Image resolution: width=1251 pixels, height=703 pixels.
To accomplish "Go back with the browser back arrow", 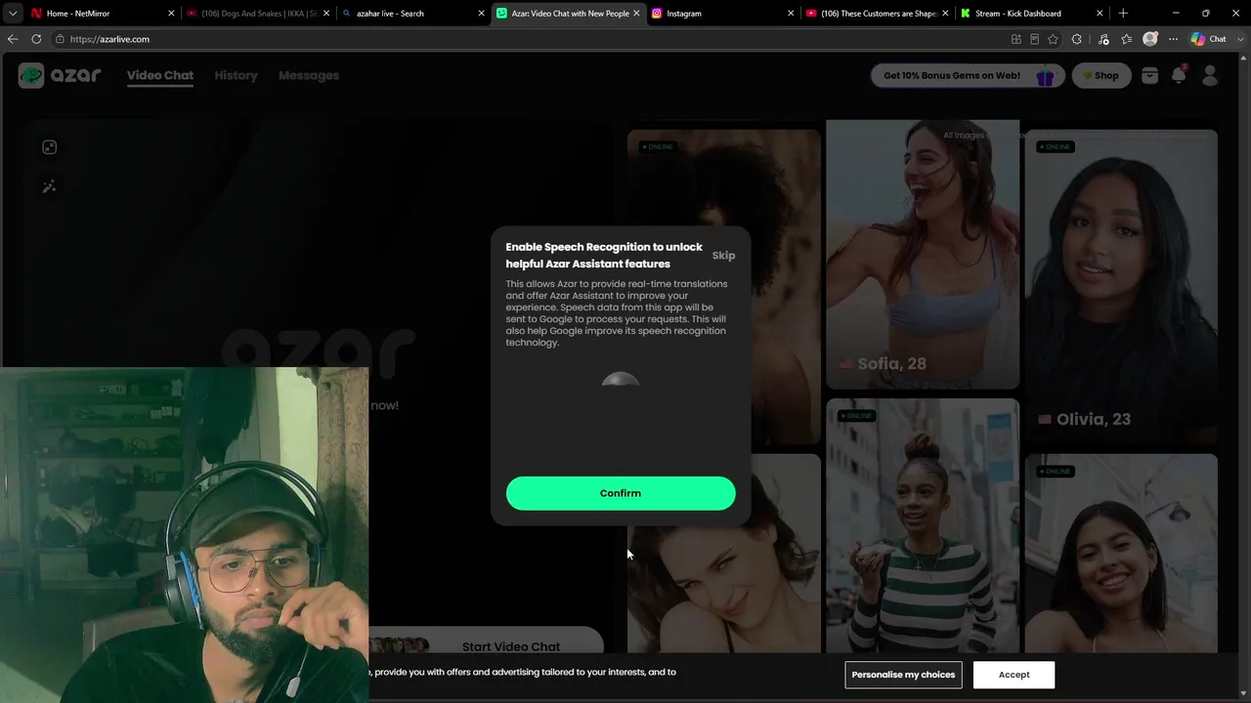I will (13, 39).
